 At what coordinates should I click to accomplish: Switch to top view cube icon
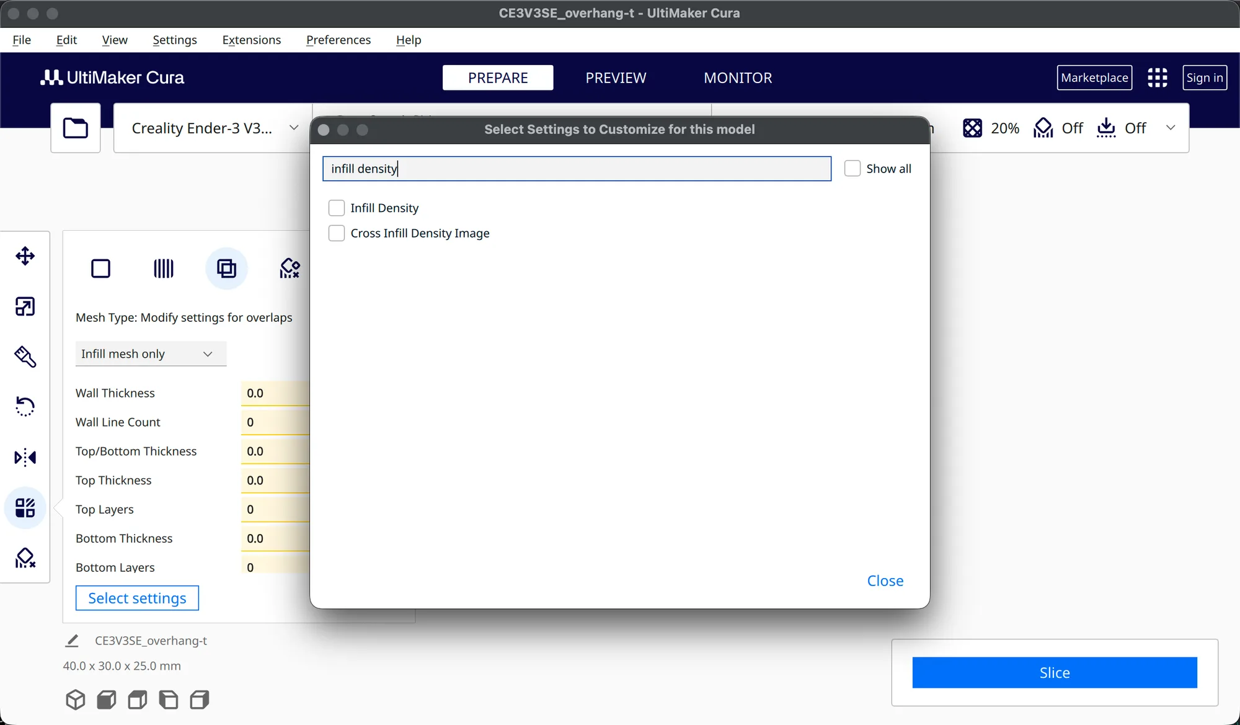(x=137, y=700)
